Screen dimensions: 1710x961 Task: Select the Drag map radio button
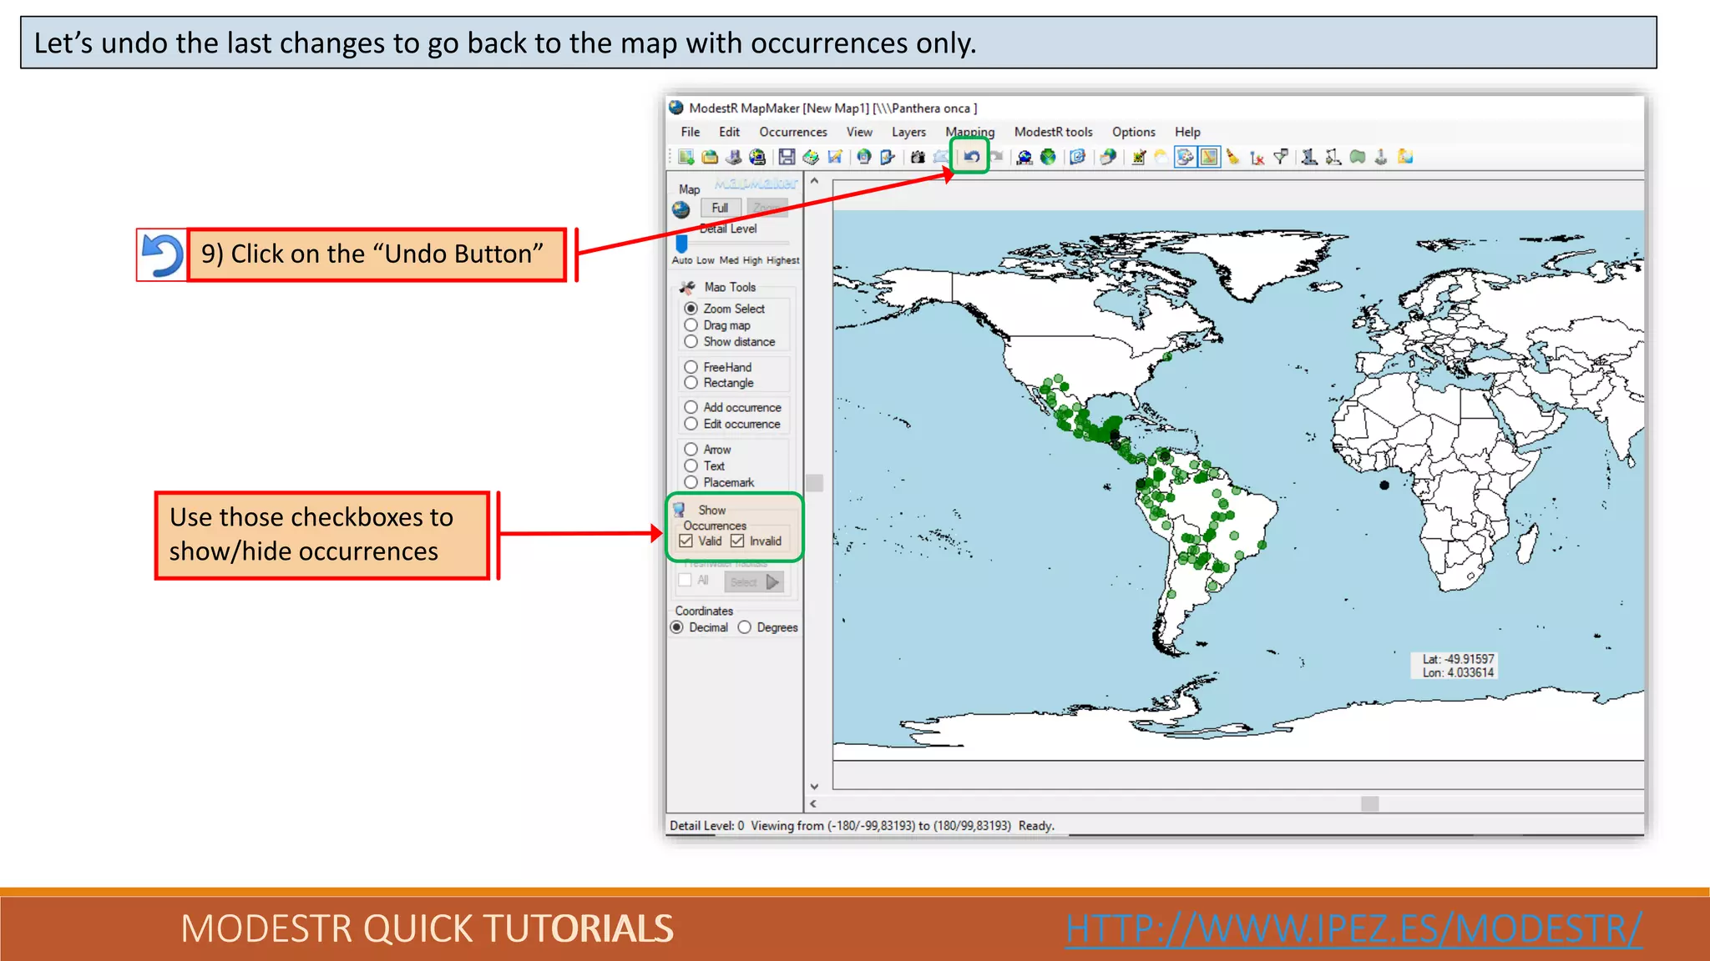point(691,325)
